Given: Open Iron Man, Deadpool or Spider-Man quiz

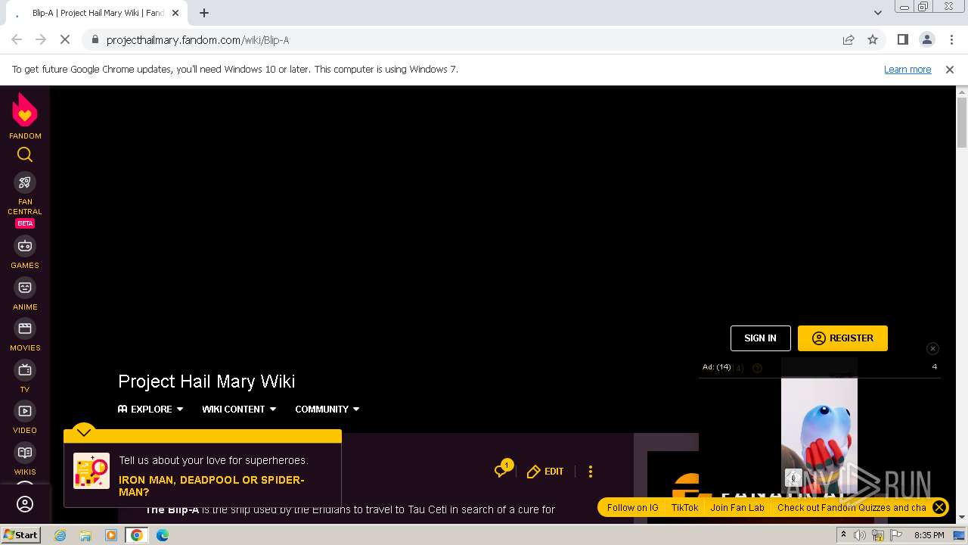Looking at the screenshot, I should pyautogui.click(x=212, y=486).
